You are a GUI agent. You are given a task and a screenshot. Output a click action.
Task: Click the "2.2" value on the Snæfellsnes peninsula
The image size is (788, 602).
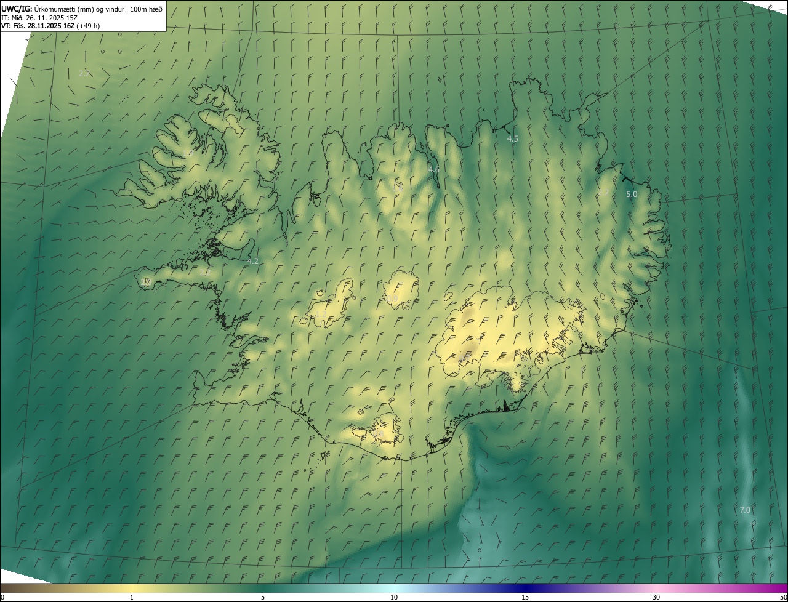click(204, 272)
